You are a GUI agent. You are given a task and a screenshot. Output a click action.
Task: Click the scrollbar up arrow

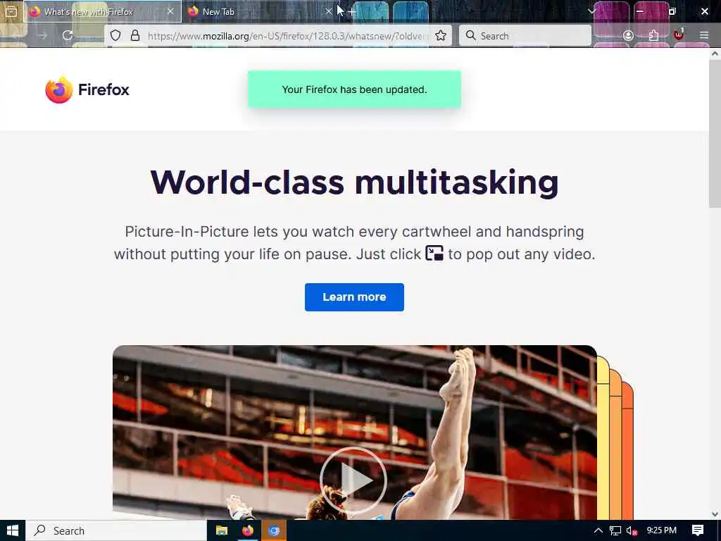click(715, 54)
